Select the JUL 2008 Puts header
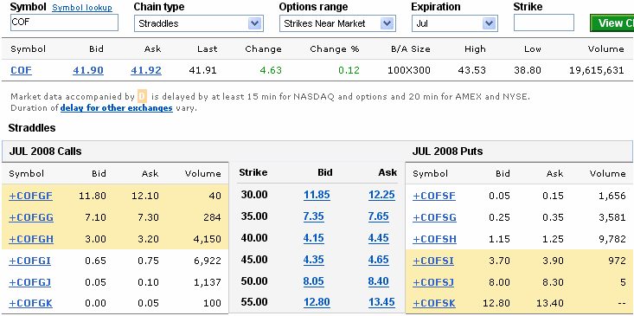 [x=447, y=152]
